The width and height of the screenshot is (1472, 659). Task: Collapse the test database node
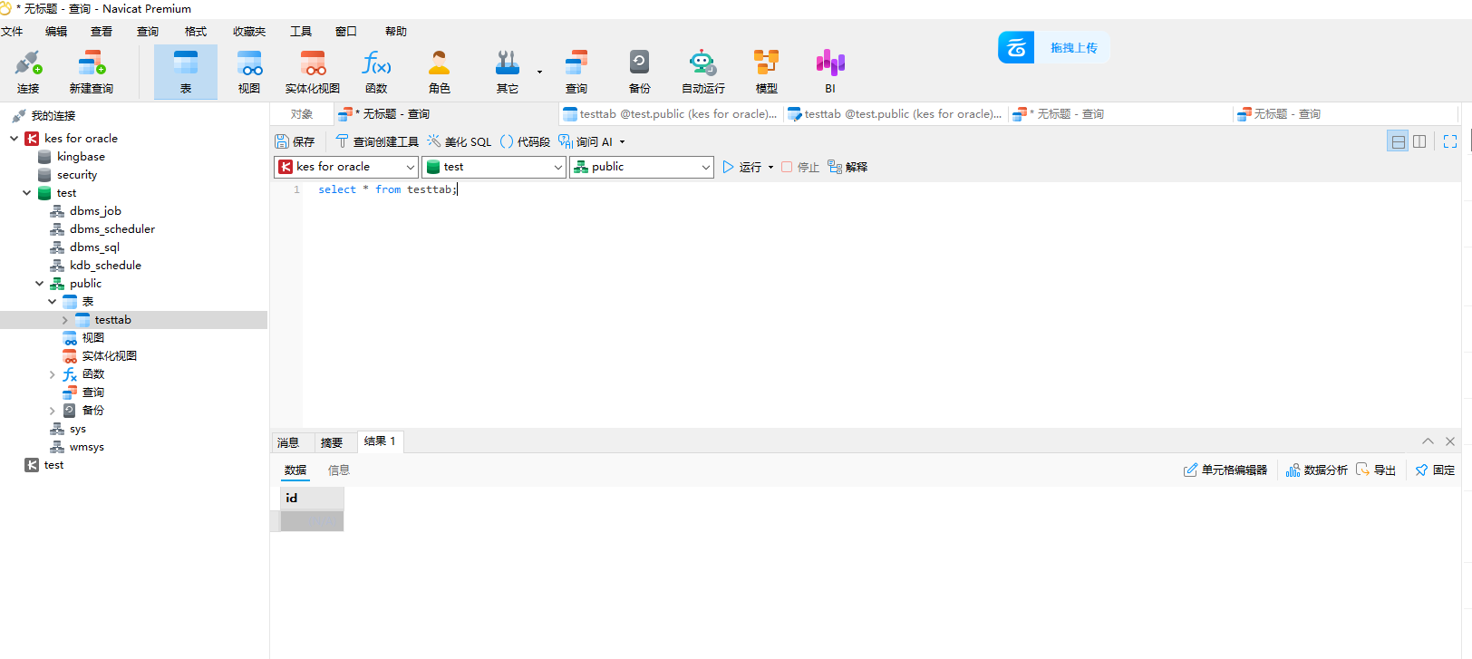26,193
